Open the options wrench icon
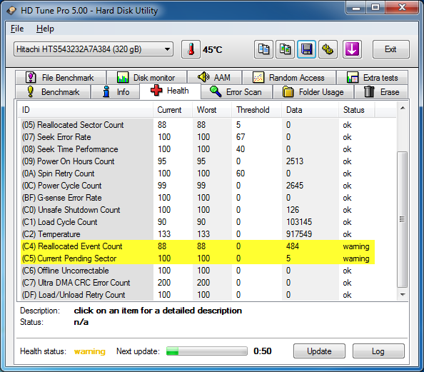This screenshot has width=424, height=372. (328, 49)
